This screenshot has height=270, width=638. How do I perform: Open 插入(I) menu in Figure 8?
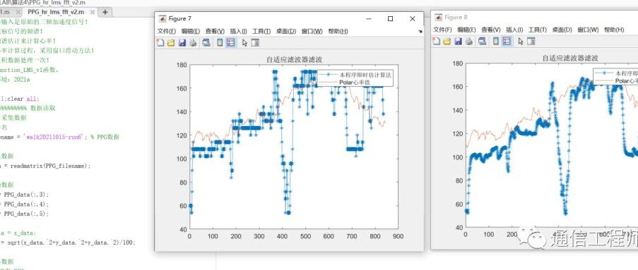click(x=514, y=30)
